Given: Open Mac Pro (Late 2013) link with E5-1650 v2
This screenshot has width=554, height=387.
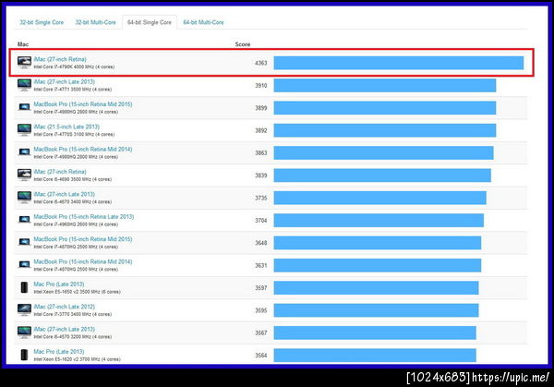Looking at the screenshot, I should click(x=59, y=284).
